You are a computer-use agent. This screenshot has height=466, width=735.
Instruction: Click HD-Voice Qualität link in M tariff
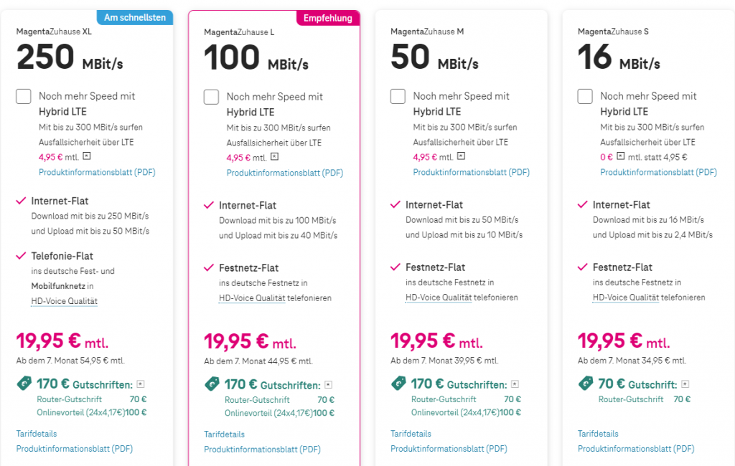click(438, 298)
